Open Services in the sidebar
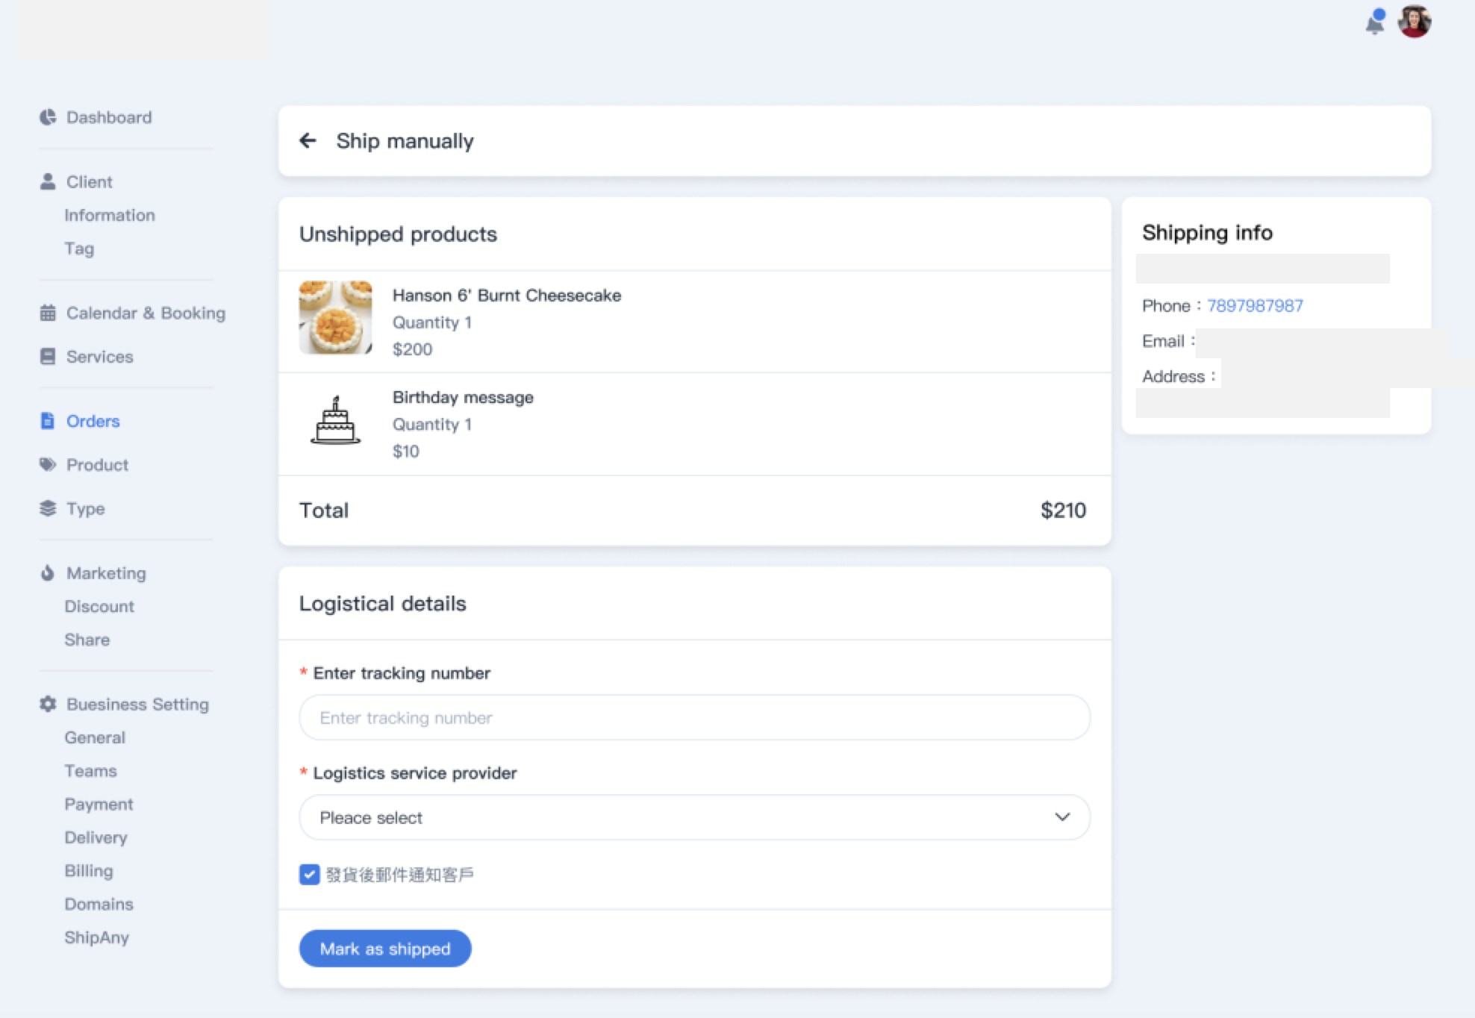Viewport: 1475px width, 1018px height. click(99, 357)
